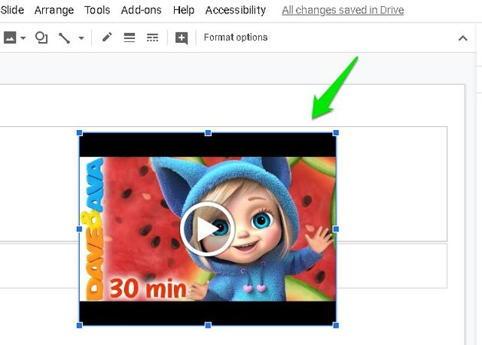This screenshot has height=345, width=482.
Task: Click the top-middle handle of video
Action: tap(208, 133)
